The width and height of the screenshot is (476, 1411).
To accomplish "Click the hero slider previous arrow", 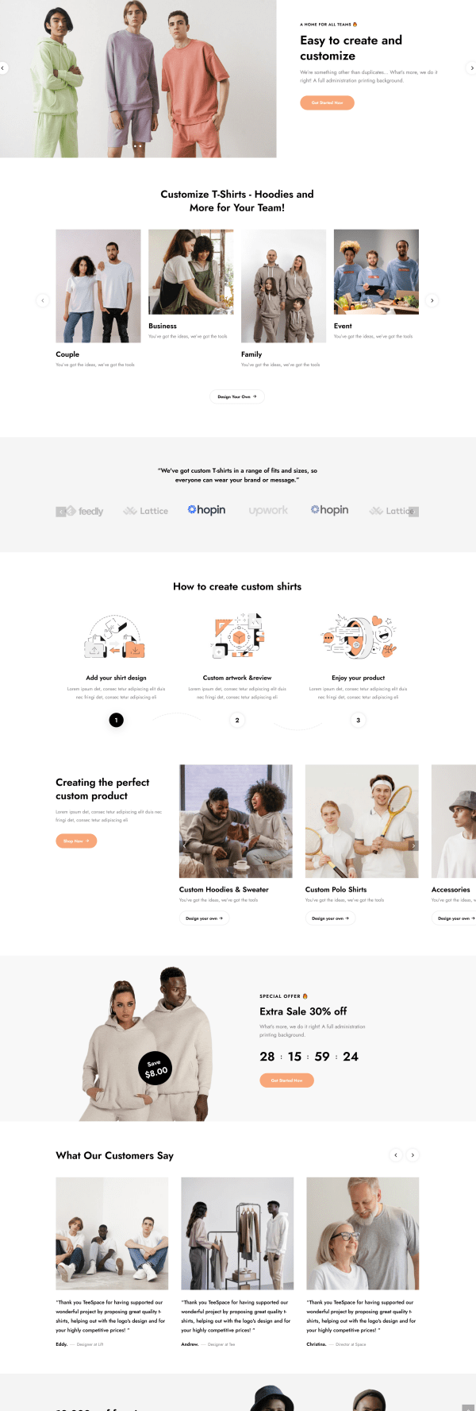I will [3, 68].
